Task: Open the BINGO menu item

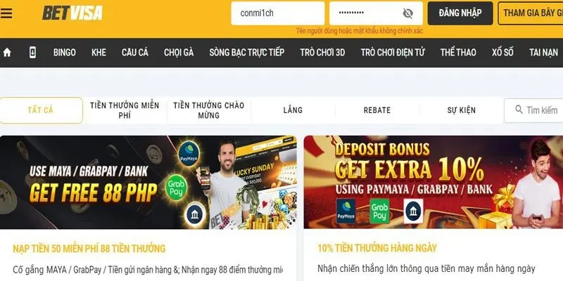Action: pyautogui.click(x=65, y=53)
